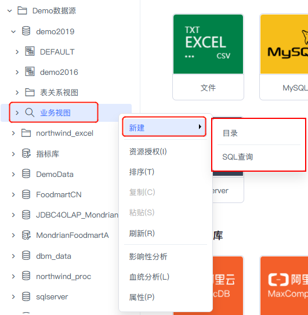
Task: Choose SQL查询 from the submenu
Action: (x=237, y=157)
